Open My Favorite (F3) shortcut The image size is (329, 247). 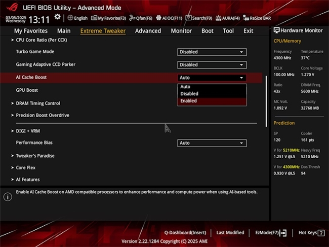tap(108, 18)
